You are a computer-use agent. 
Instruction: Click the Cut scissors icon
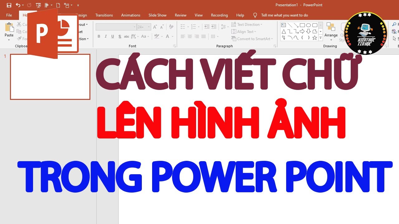19,25
